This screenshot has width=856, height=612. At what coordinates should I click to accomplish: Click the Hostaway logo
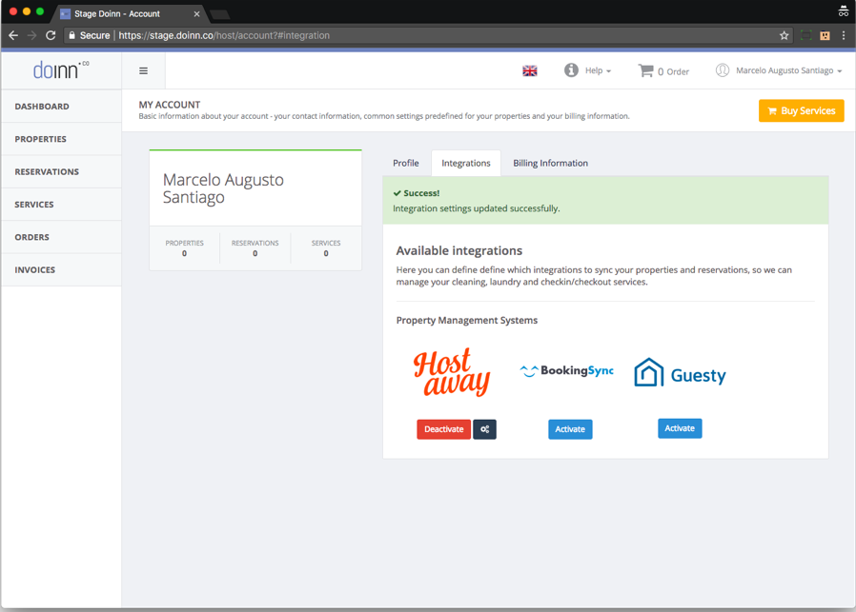tap(452, 372)
